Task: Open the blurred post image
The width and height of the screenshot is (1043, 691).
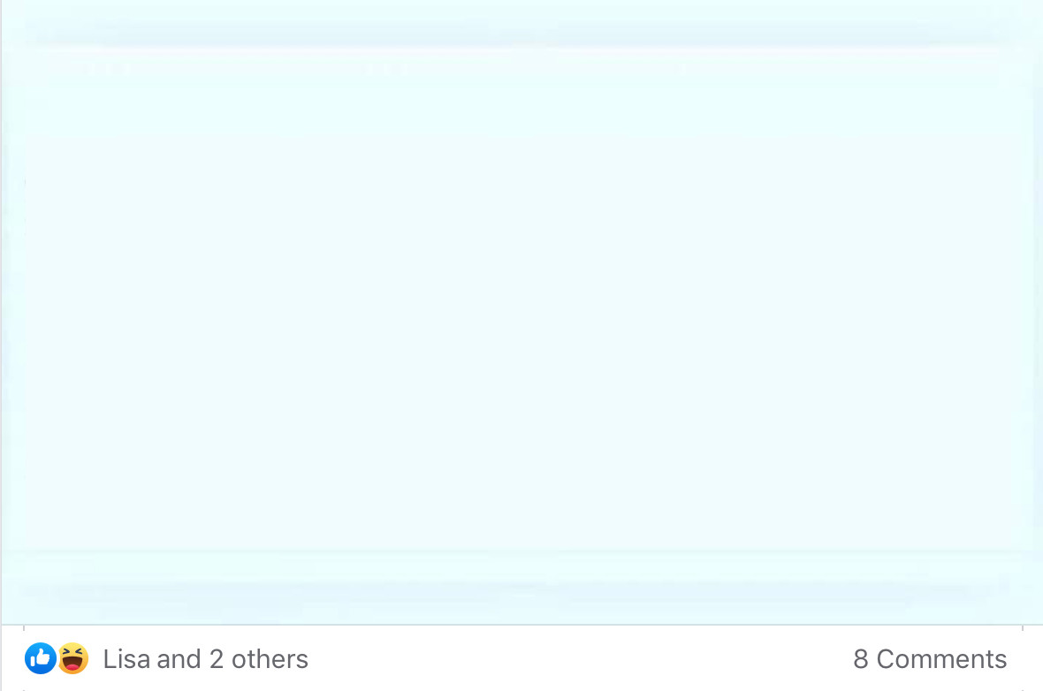Action: click(522, 312)
